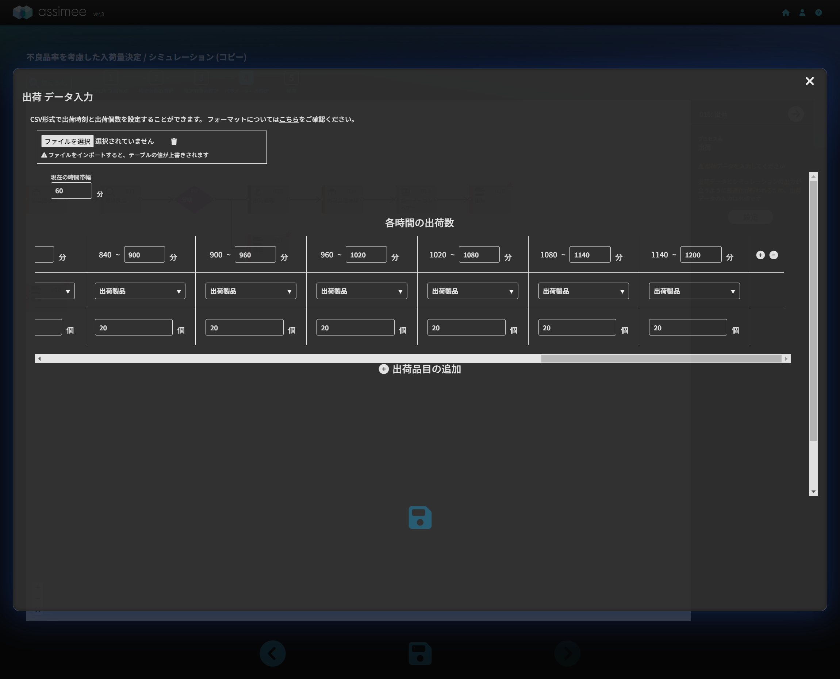Click the horizontal scrollbar's left arrow

[39, 359]
